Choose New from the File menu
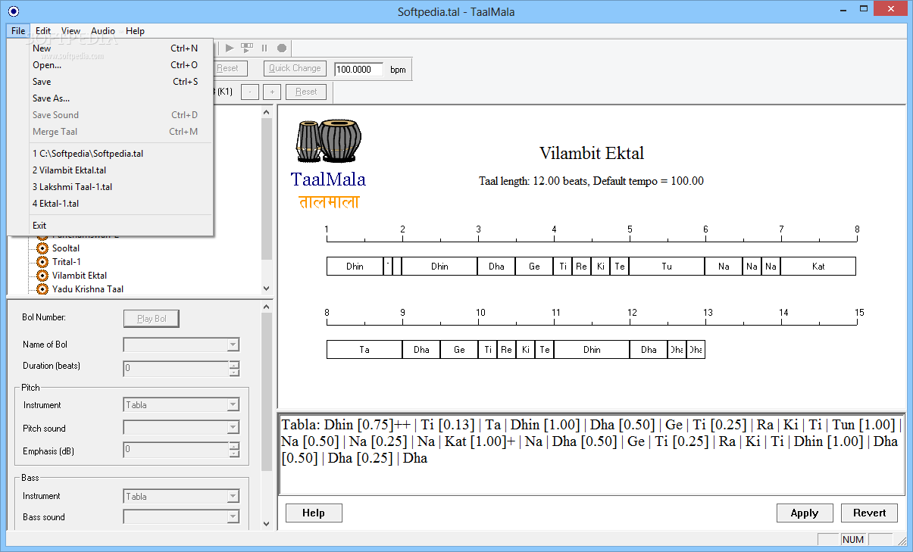Image resolution: width=913 pixels, height=552 pixels. pos(111,48)
